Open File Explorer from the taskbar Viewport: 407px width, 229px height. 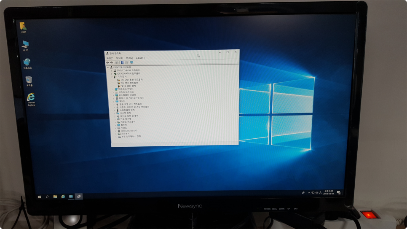coord(55,197)
